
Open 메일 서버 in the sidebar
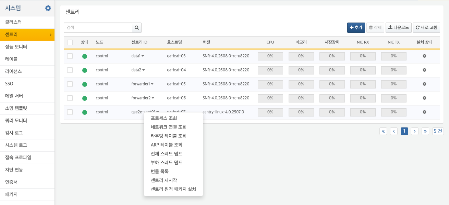point(27,96)
